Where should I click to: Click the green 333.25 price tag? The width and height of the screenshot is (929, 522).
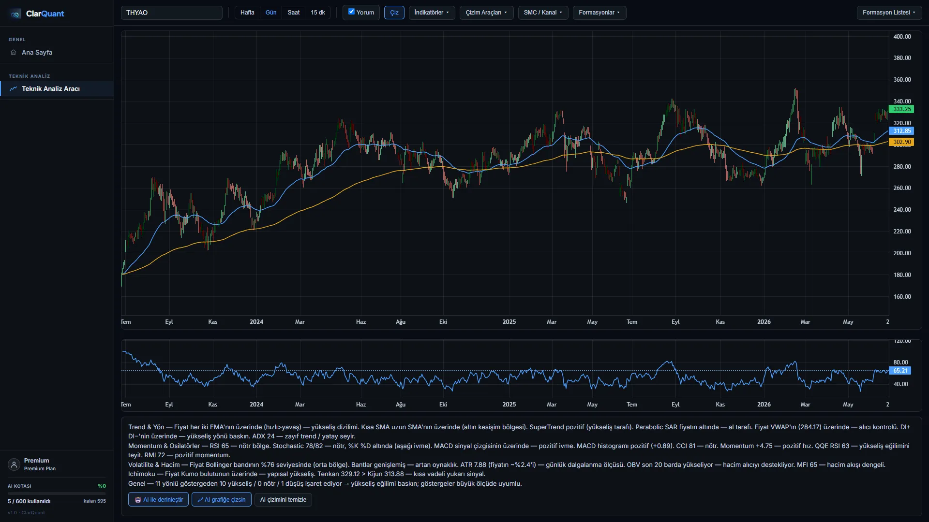(901, 109)
